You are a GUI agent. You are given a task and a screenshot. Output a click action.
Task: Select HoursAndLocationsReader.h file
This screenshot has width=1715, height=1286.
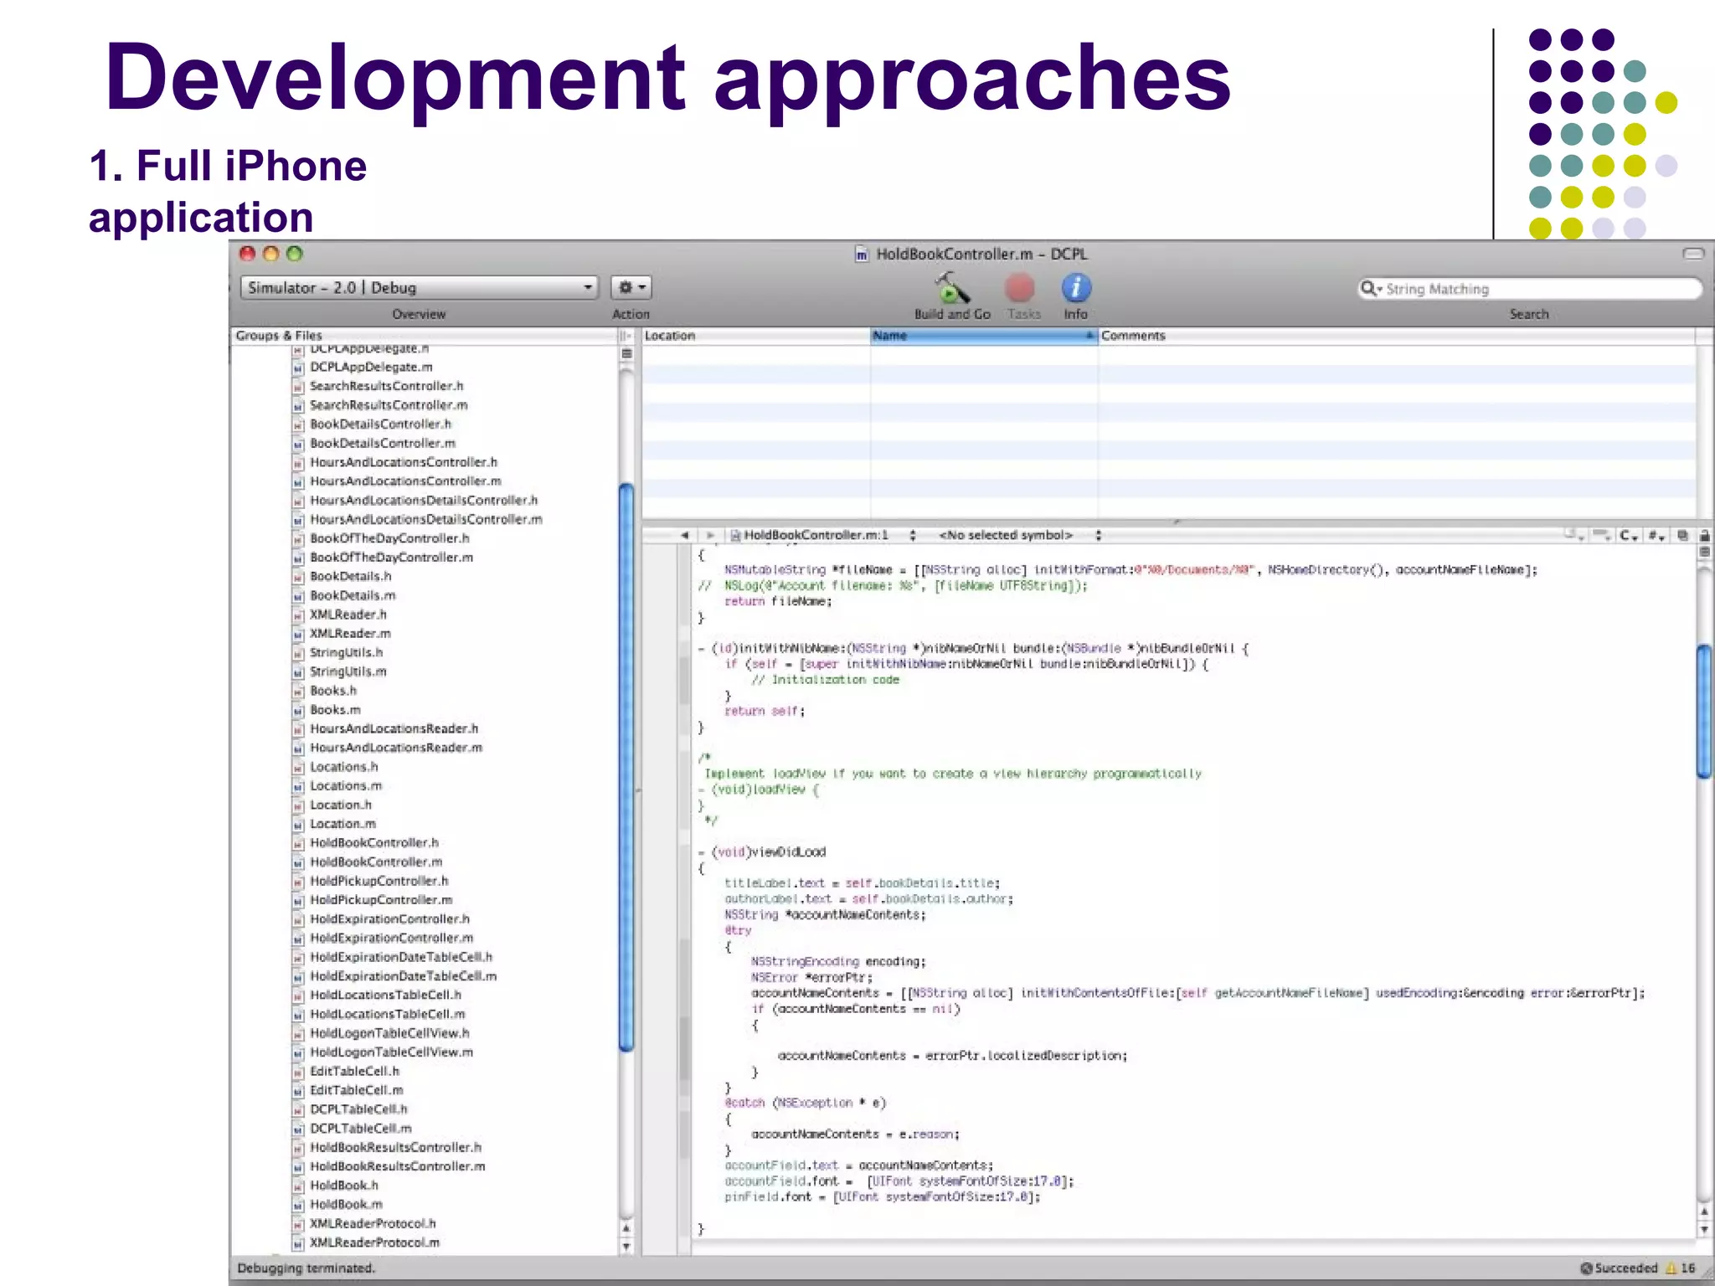tap(394, 728)
